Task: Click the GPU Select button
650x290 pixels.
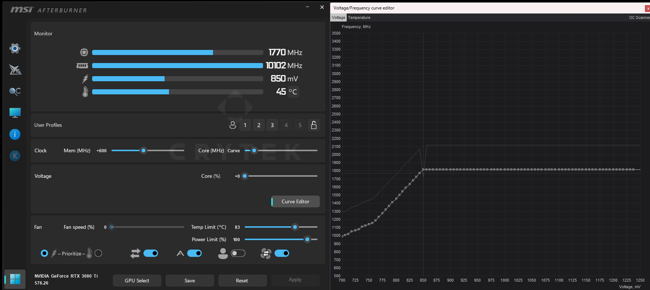Action: click(x=137, y=281)
